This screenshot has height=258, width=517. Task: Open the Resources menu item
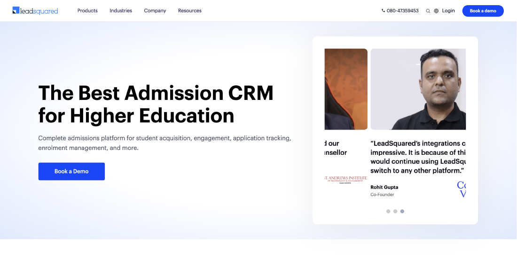point(190,11)
